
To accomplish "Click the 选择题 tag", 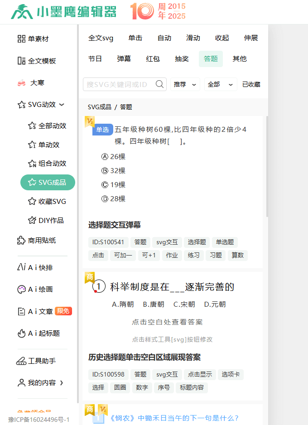I will tap(197, 242).
